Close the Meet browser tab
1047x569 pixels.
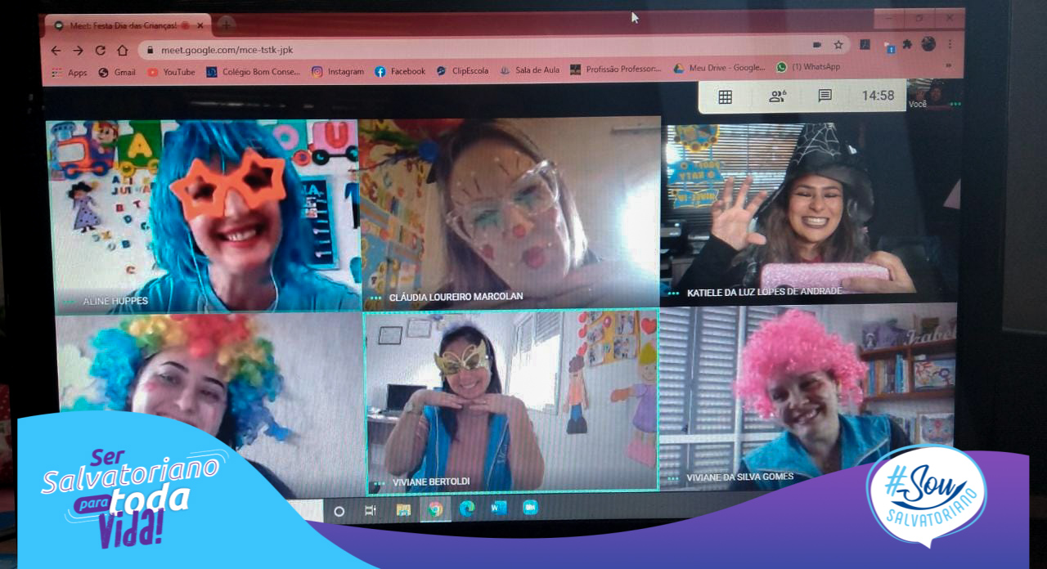click(x=200, y=25)
